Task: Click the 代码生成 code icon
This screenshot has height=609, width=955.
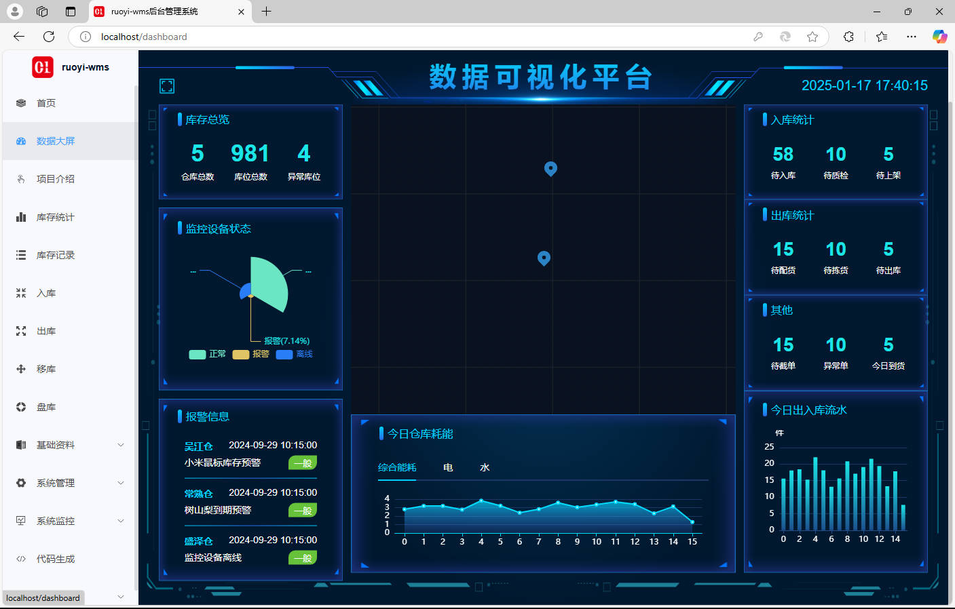Action: point(21,559)
